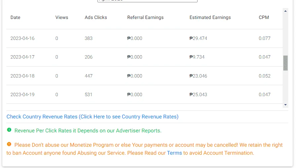Click the scroll down arrow of the table
Screen dimensions: 300x168
click(x=285, y=105)
